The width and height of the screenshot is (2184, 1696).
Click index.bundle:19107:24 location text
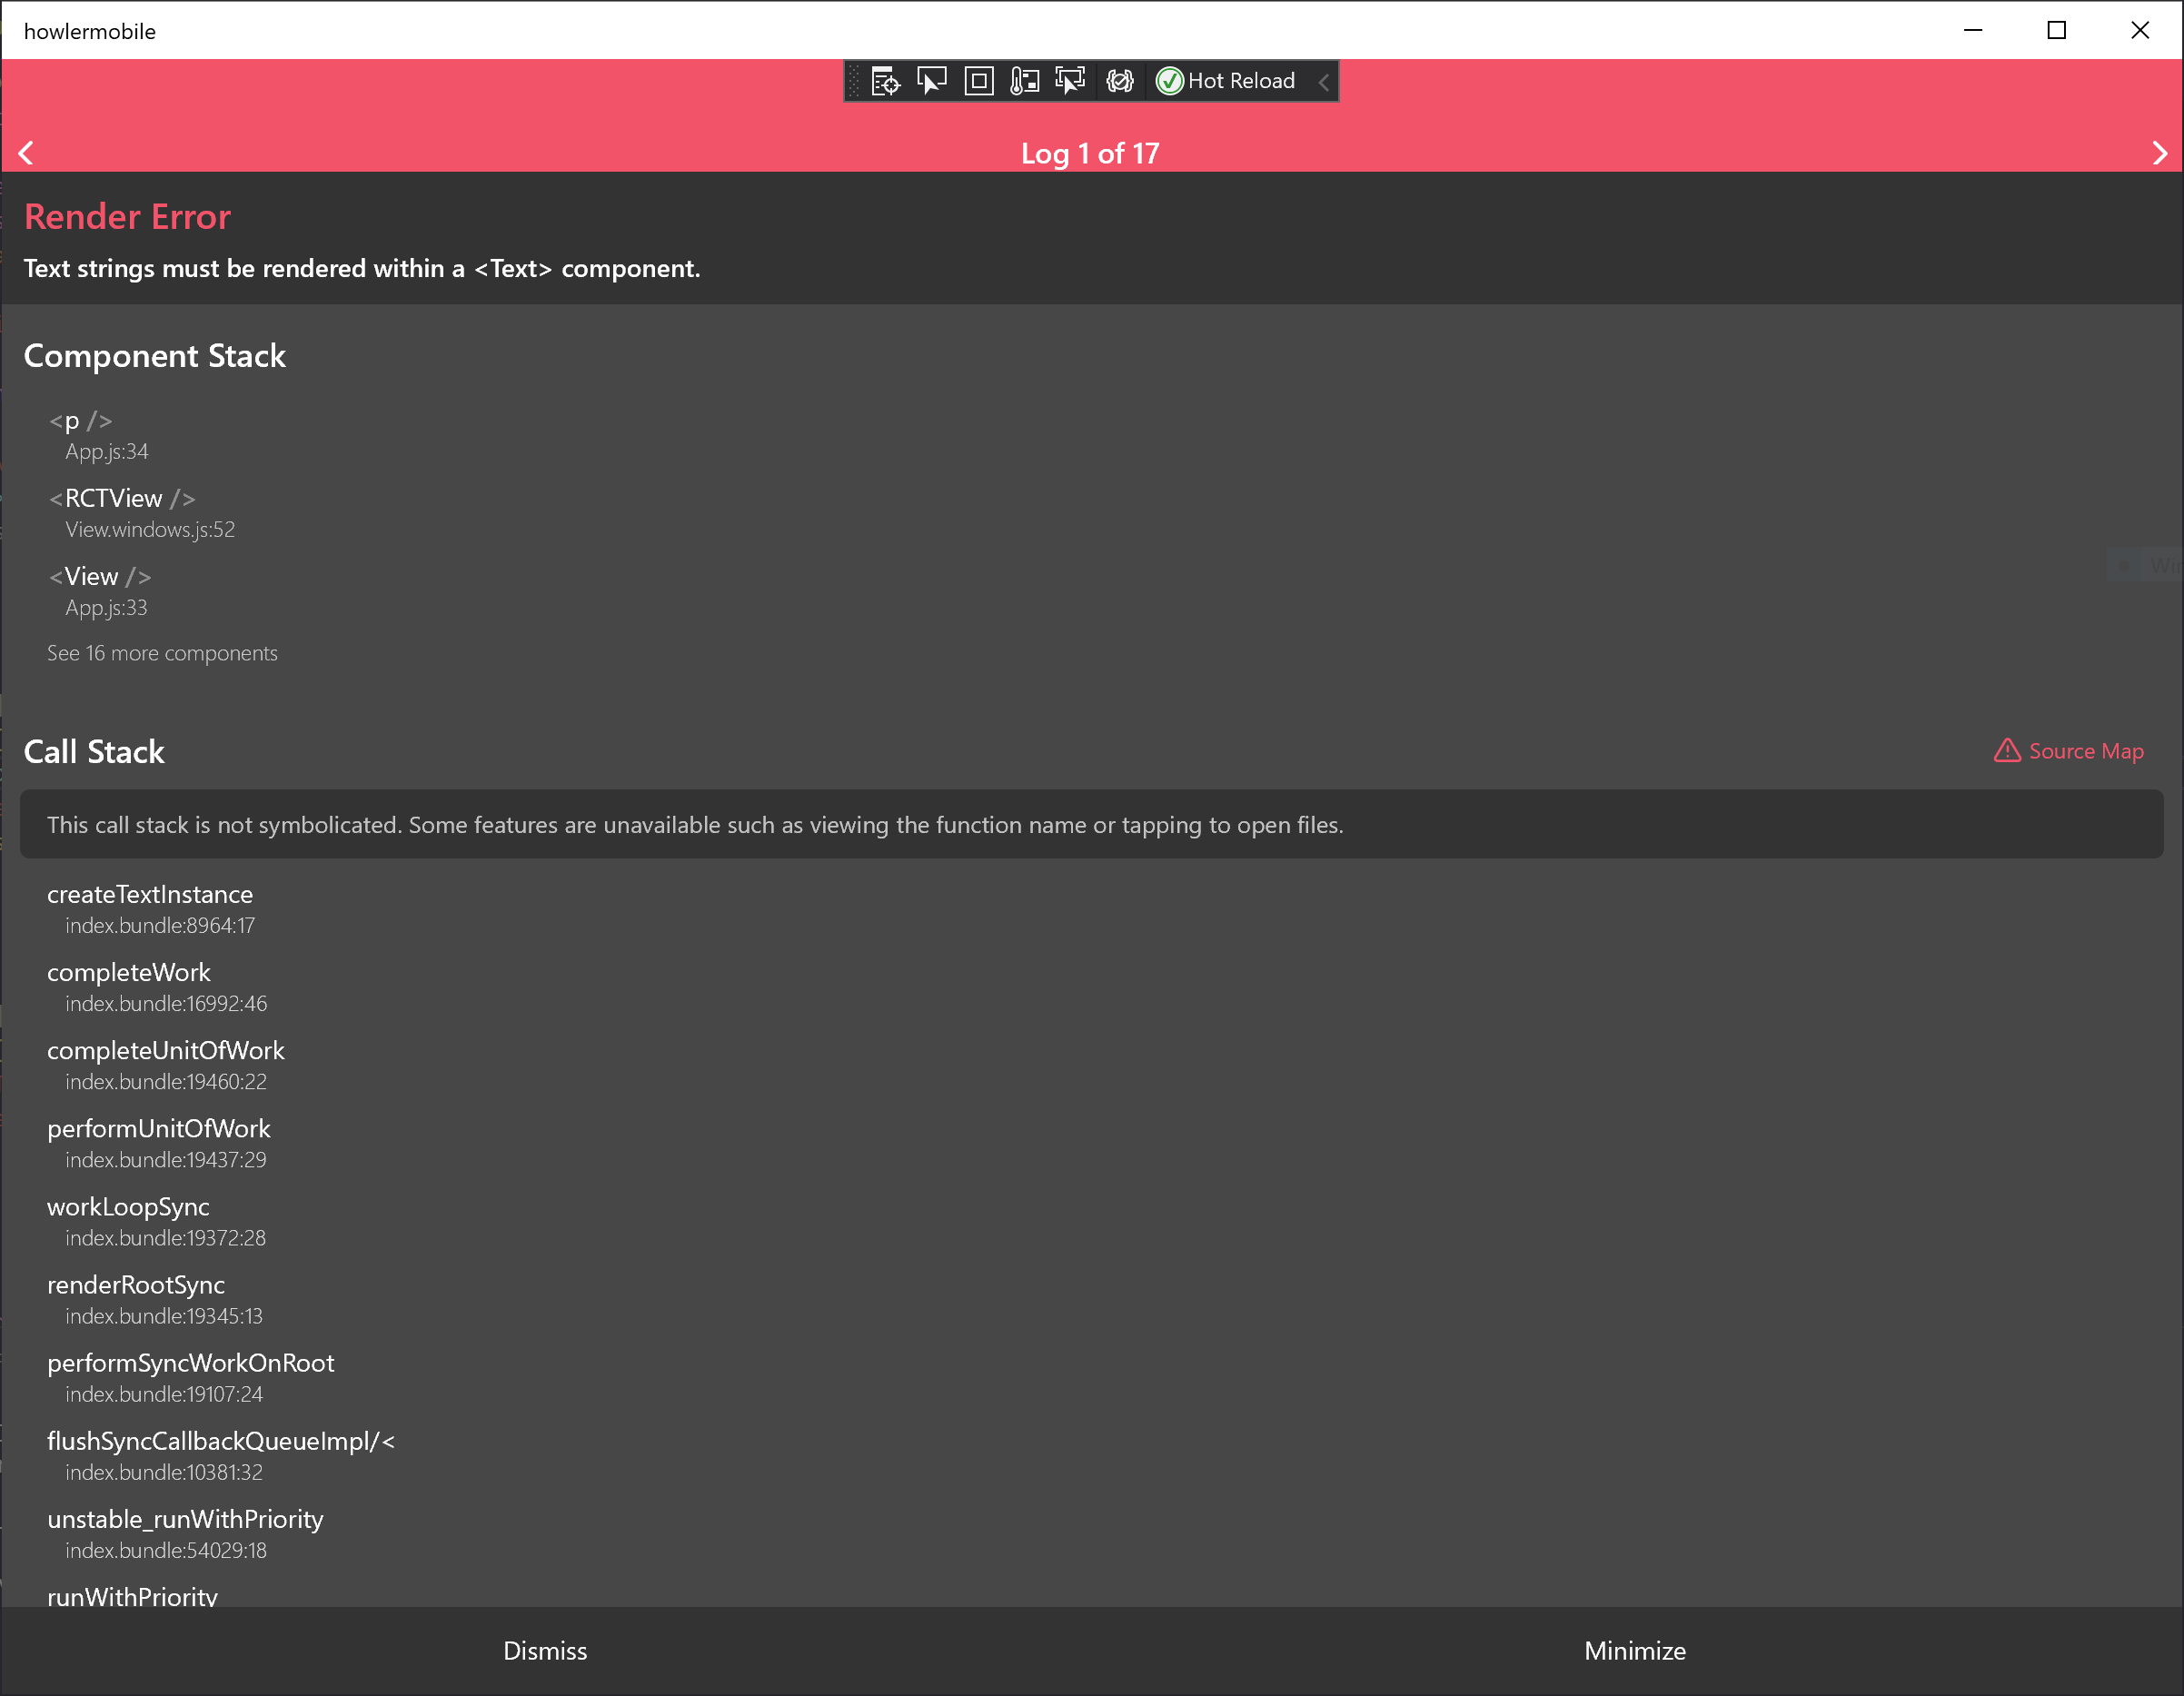click(x=164, y=1394)
